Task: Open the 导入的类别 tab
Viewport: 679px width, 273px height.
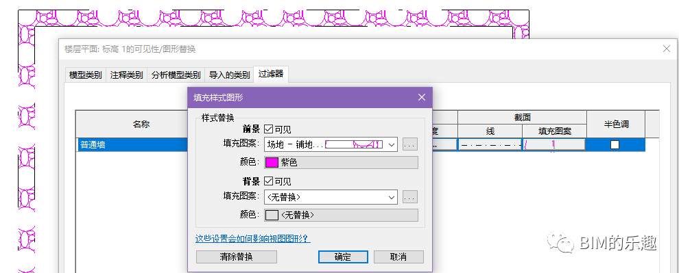Action: tap(230, 75)
